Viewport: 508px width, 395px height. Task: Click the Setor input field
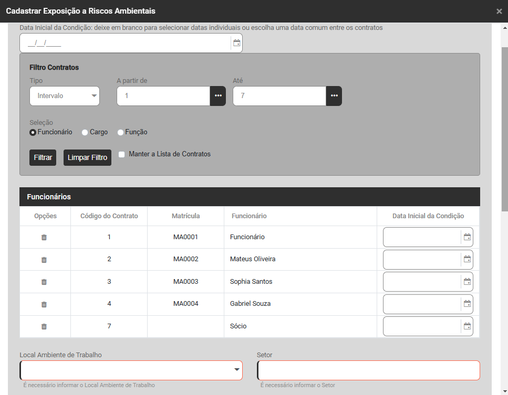(x=368, y=370)
